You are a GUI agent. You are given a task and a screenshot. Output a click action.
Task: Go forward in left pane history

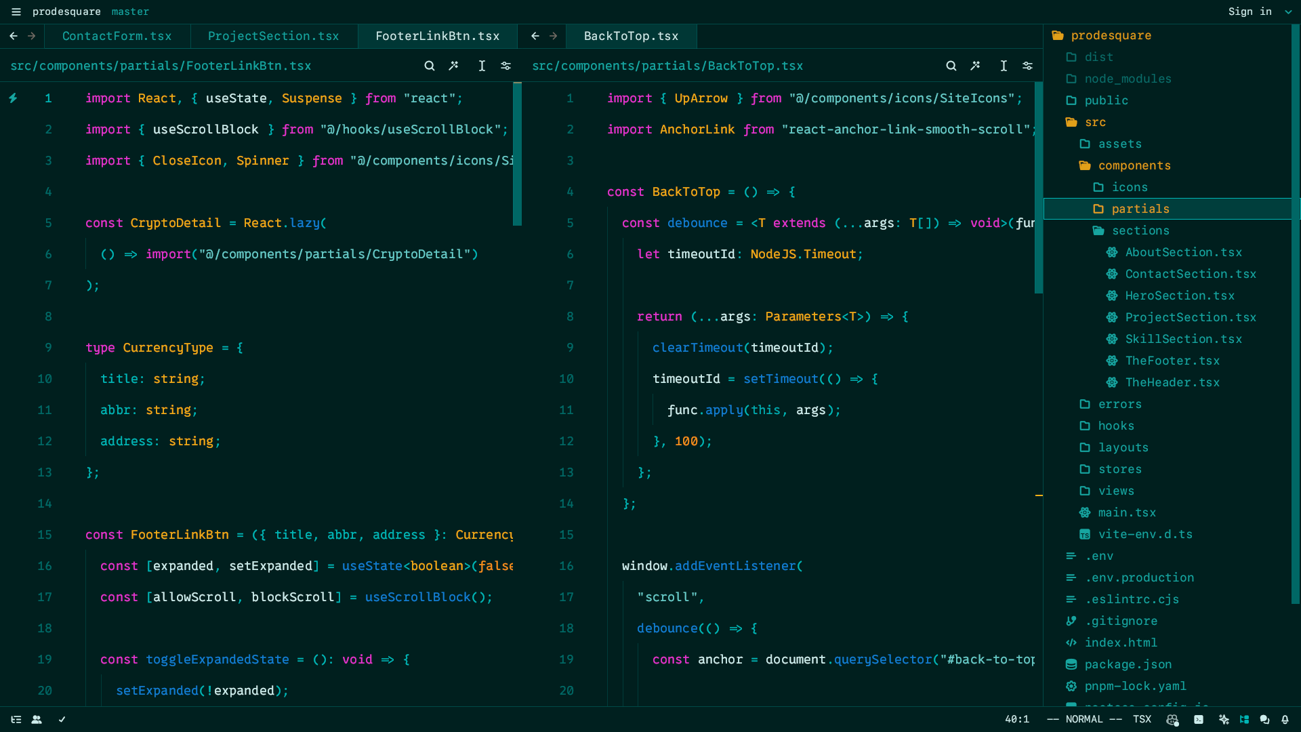[x=32, y=36]
